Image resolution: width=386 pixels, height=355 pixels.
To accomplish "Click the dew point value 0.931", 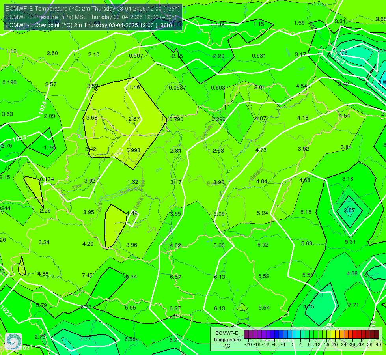I will [x=259, y=56].
